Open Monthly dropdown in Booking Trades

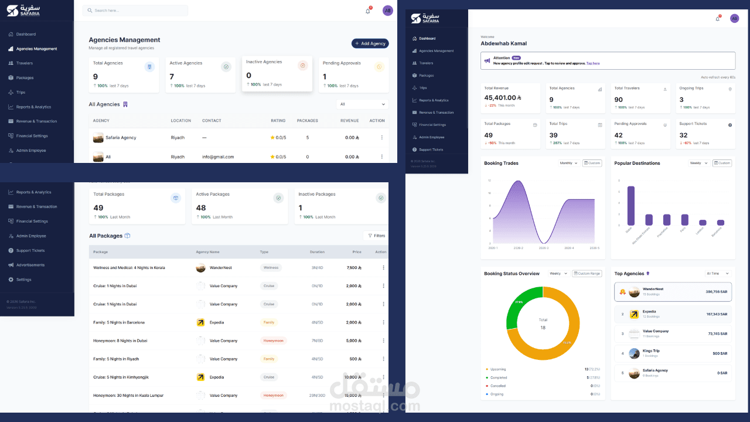click(x=568, y=163)
